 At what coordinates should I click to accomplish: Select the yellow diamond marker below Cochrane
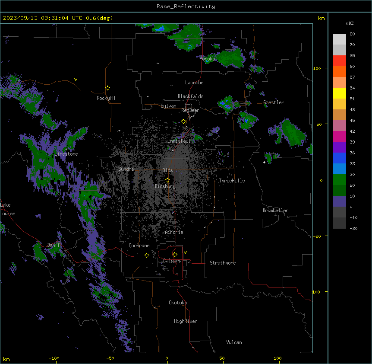[x=147, y=255]
